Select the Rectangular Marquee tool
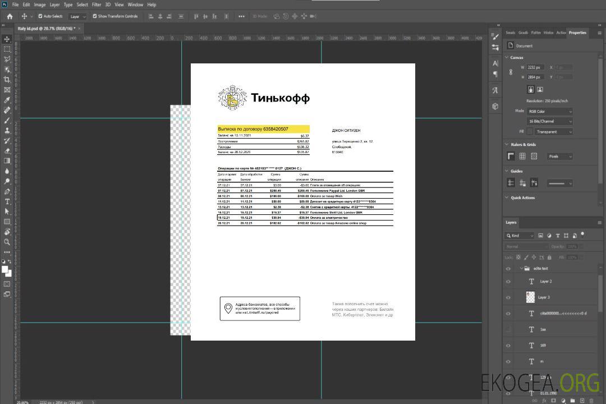Image resolution: width=606 pixels, height=404 pixels. pos(7,49)
